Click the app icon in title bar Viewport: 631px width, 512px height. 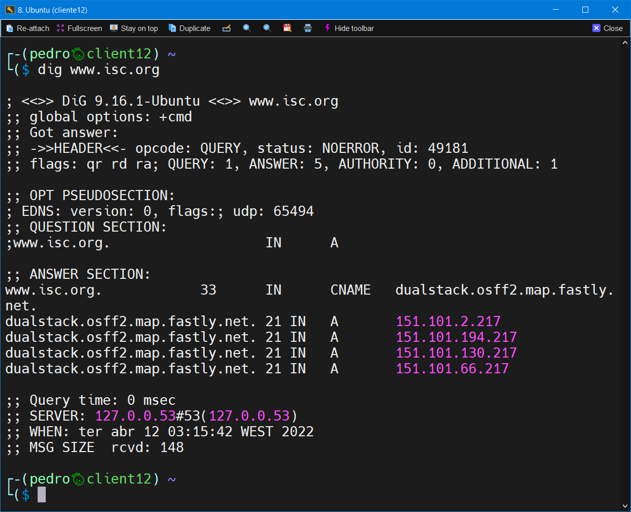point(10,10)
